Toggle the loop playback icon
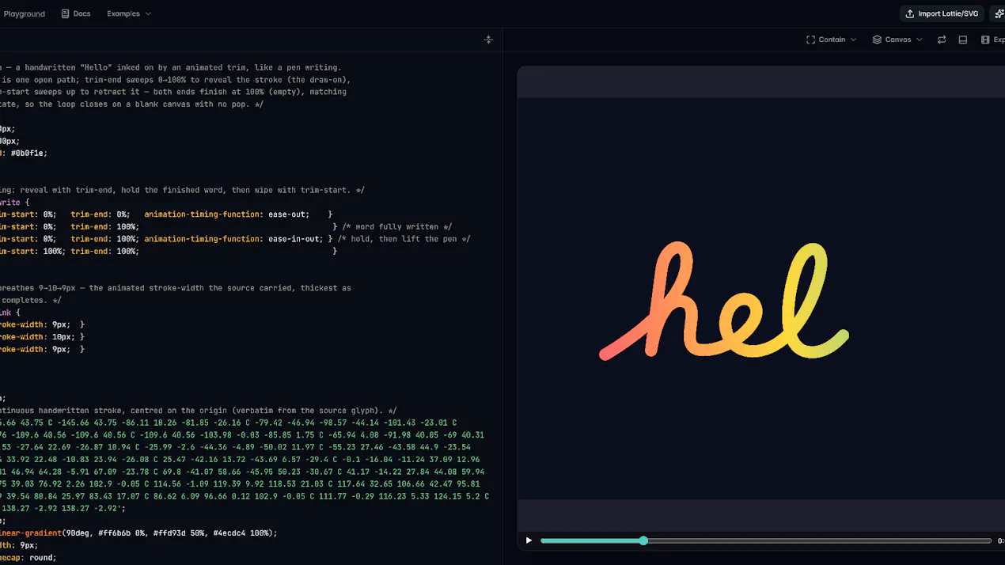Viewport: 1005px width, 565px height. (942, 40)
